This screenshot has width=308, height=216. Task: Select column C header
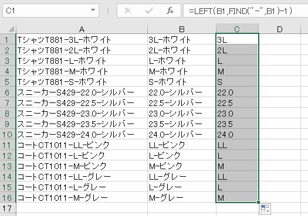click(x=237, y=29)
